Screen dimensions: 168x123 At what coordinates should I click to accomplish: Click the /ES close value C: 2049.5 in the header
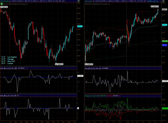coord(131,1)
